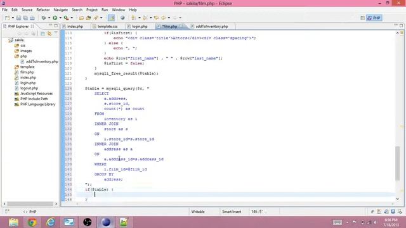The height and width of the screenshot is (228, 406).
Task: Open Internet Explorer from the taskbar
Action: pyautogui.click(x=51, y=222)
